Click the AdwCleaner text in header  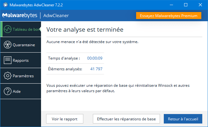(x=56, y=16)
